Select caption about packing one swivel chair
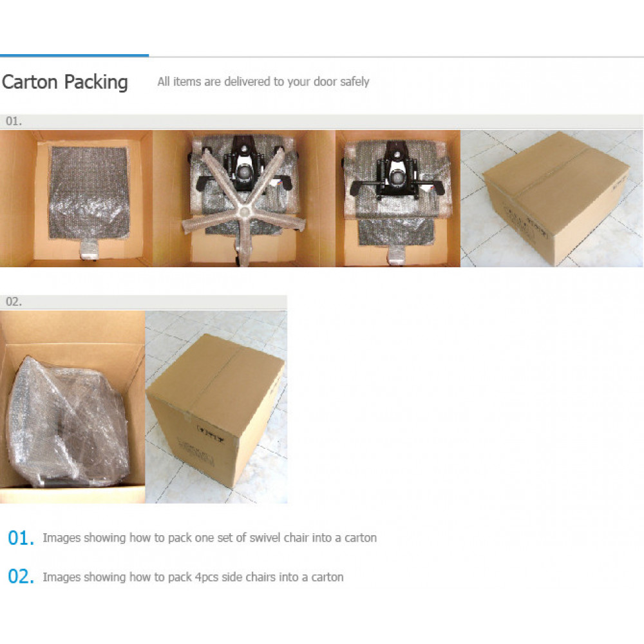The image size is (644, 644). 209,538
